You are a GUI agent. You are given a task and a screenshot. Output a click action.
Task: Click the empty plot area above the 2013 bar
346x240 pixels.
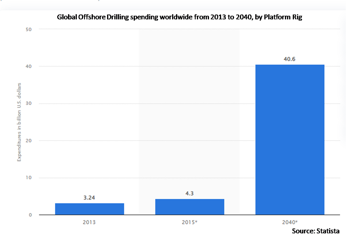90,106
